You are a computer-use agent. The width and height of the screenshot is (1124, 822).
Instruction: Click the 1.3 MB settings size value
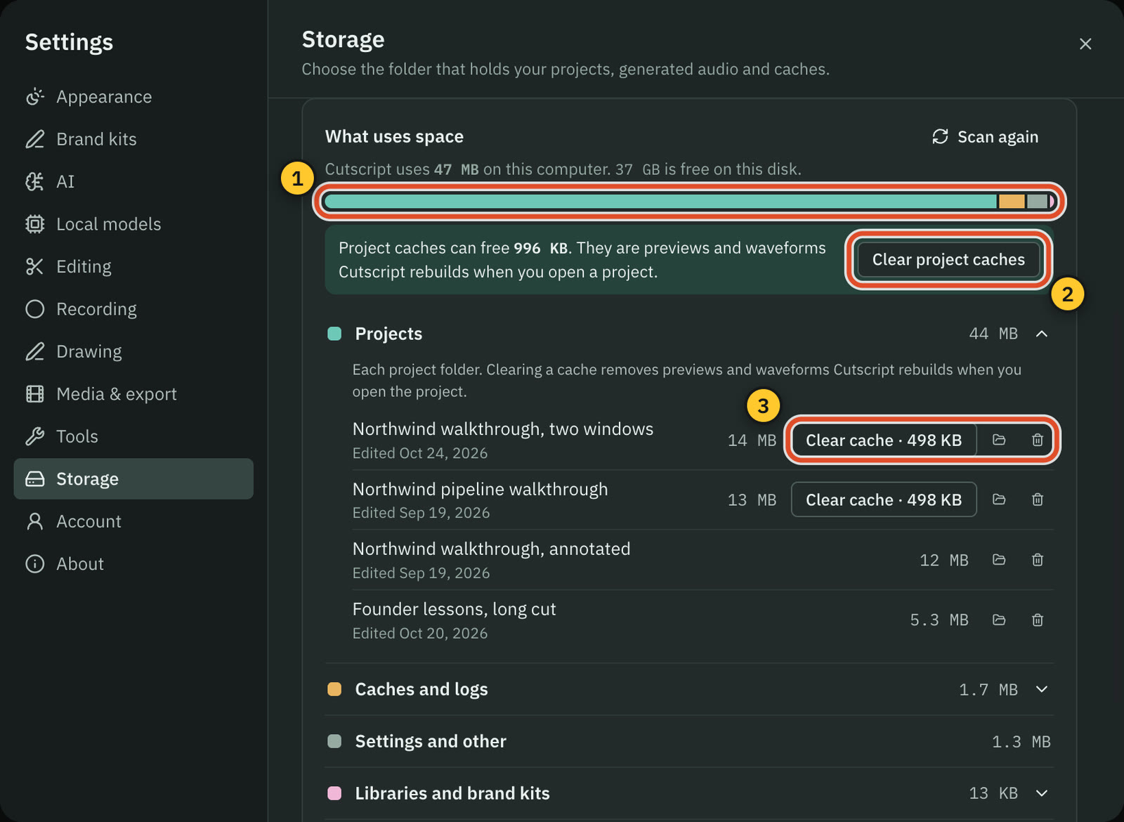pos(1021,741)
